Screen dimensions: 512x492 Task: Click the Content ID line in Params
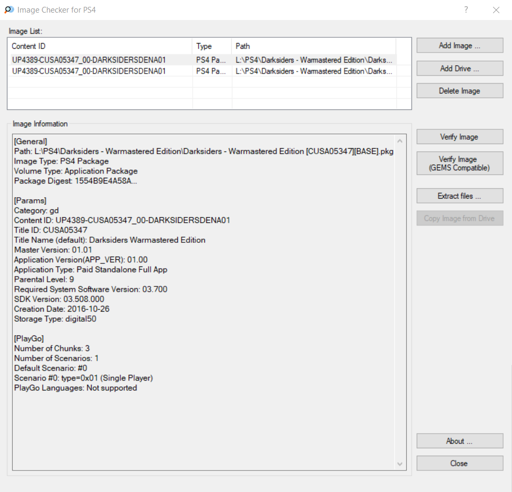point(122,220)
